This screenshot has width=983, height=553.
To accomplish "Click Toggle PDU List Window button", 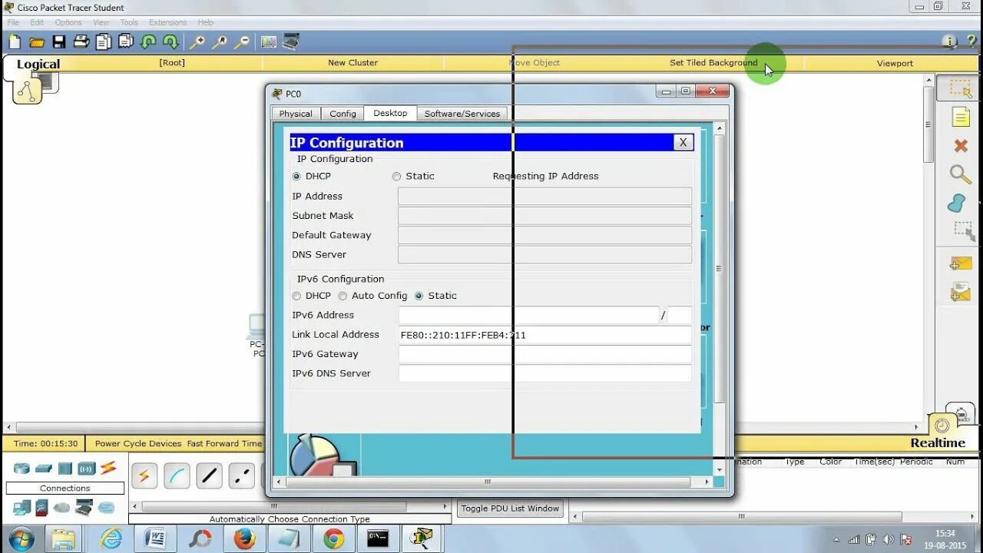I will (511, 508).
